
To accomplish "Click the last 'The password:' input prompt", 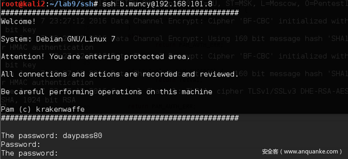I will click(x=29, y=153).
